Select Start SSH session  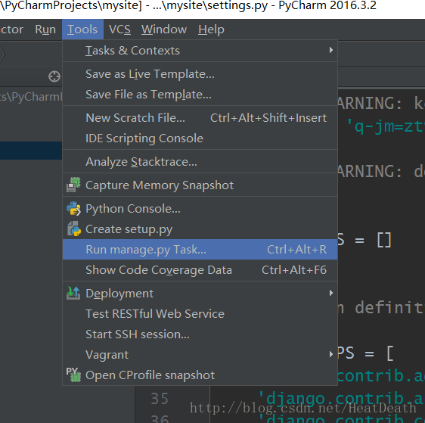coord(200,334)
